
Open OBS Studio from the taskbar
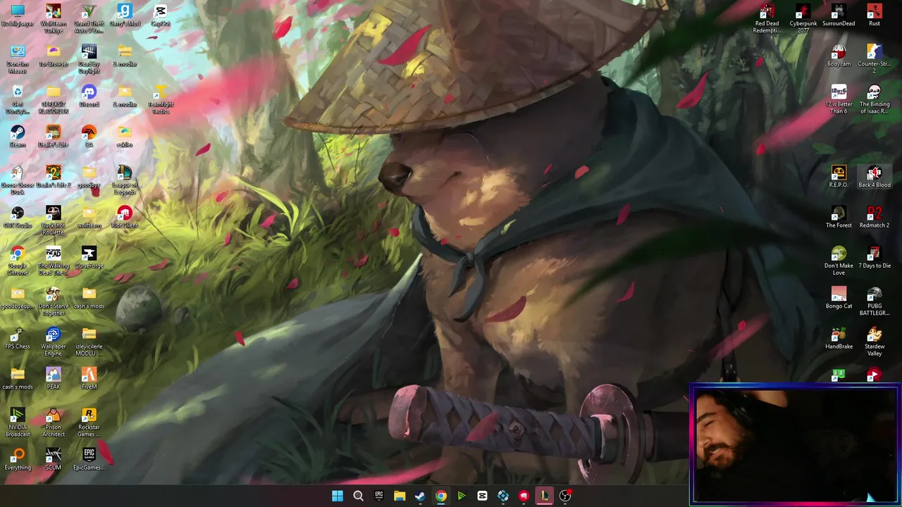[x=564, y=496]
